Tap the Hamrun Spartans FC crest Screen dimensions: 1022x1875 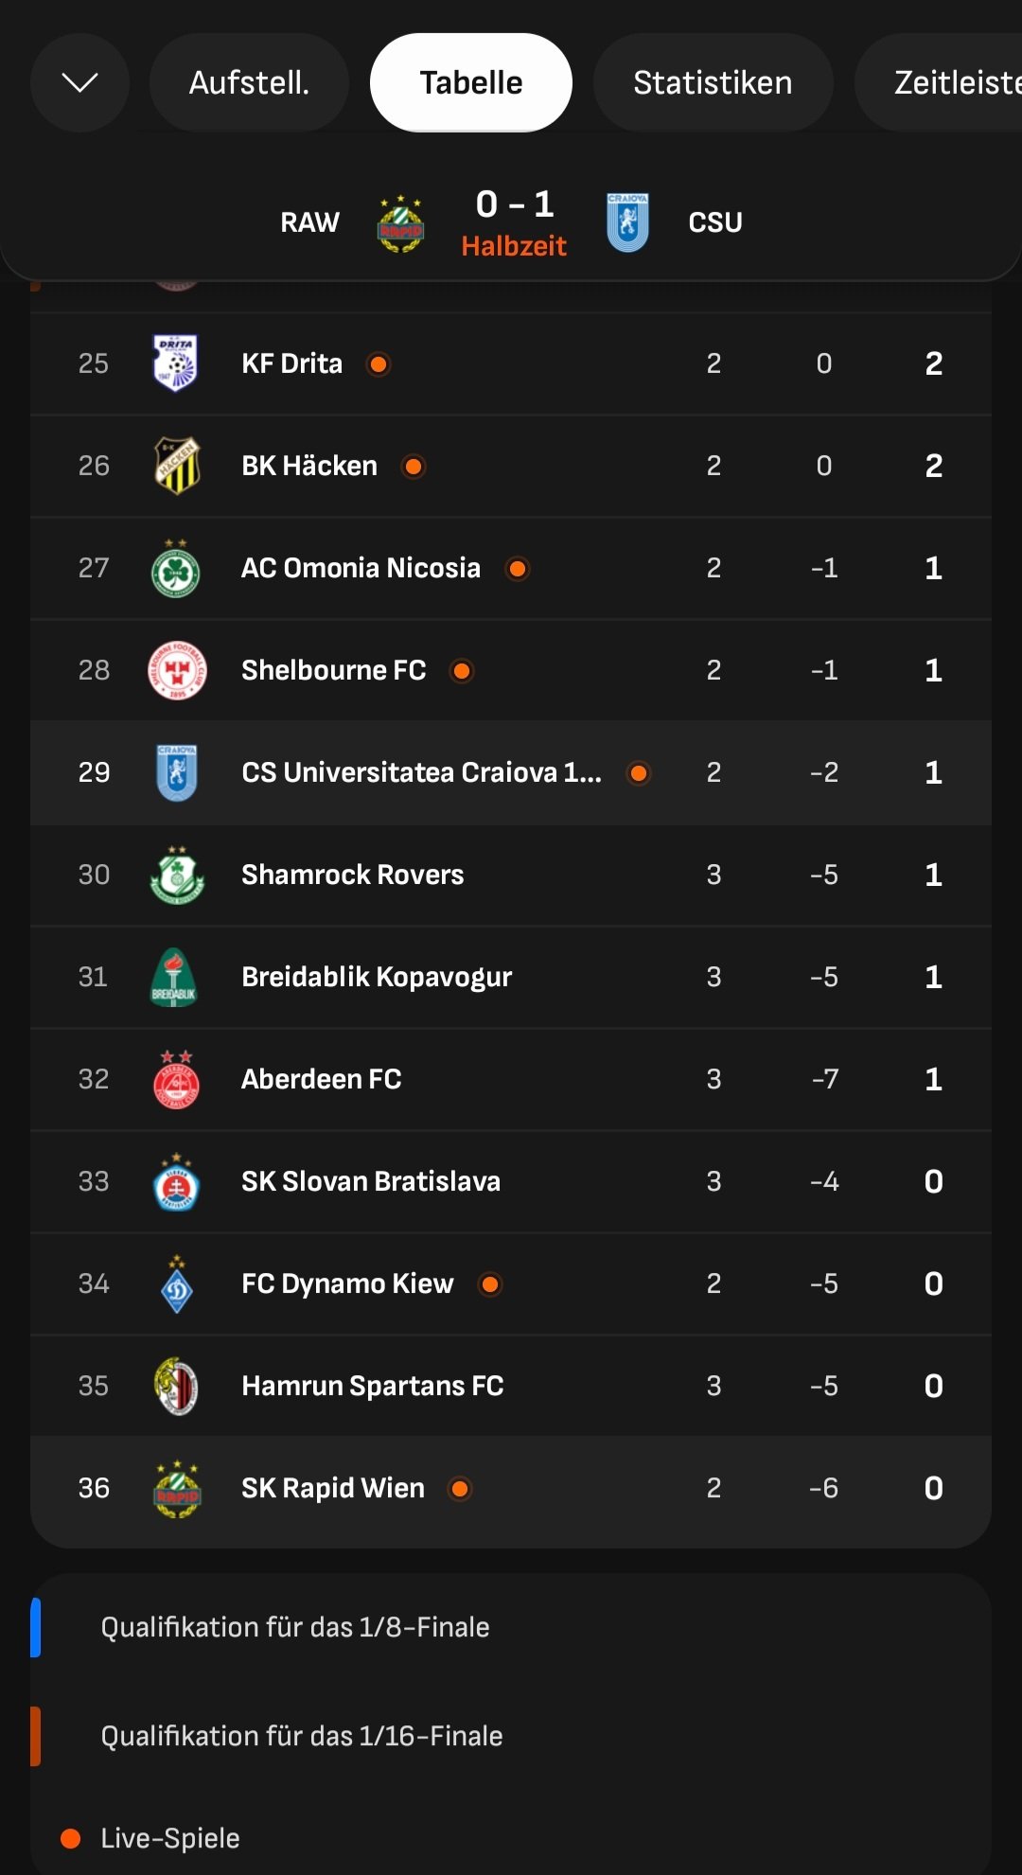176,1386
